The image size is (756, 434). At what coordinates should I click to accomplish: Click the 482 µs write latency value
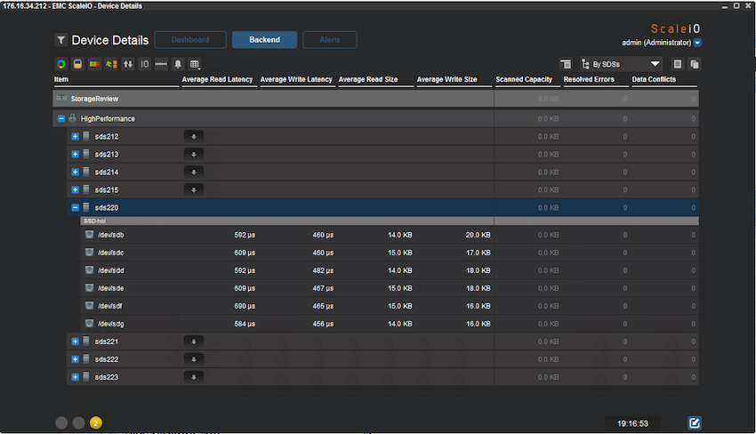[x=323, y=270]
